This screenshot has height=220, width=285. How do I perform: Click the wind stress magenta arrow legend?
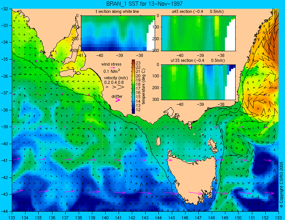112,68
